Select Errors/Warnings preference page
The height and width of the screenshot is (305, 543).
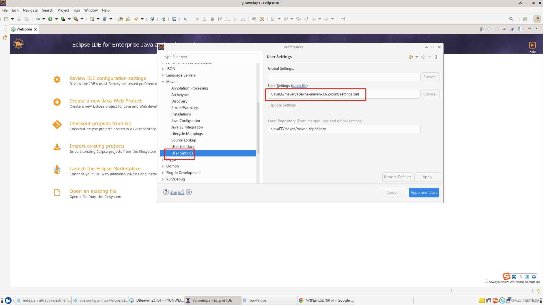[x=185, y=108]
